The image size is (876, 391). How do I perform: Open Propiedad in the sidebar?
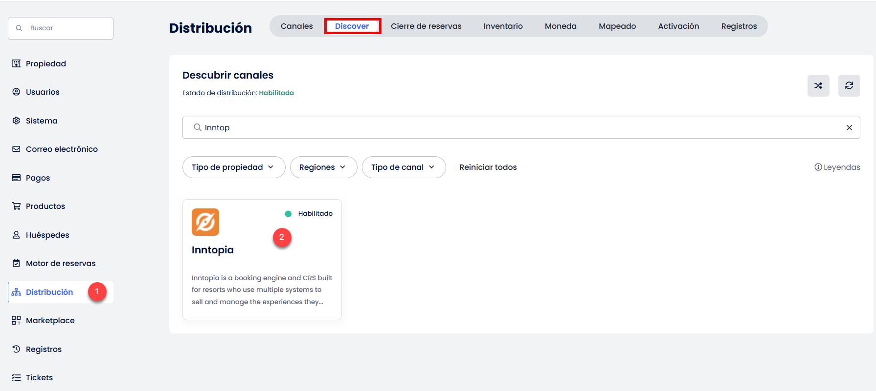click(x=45, y=64)
